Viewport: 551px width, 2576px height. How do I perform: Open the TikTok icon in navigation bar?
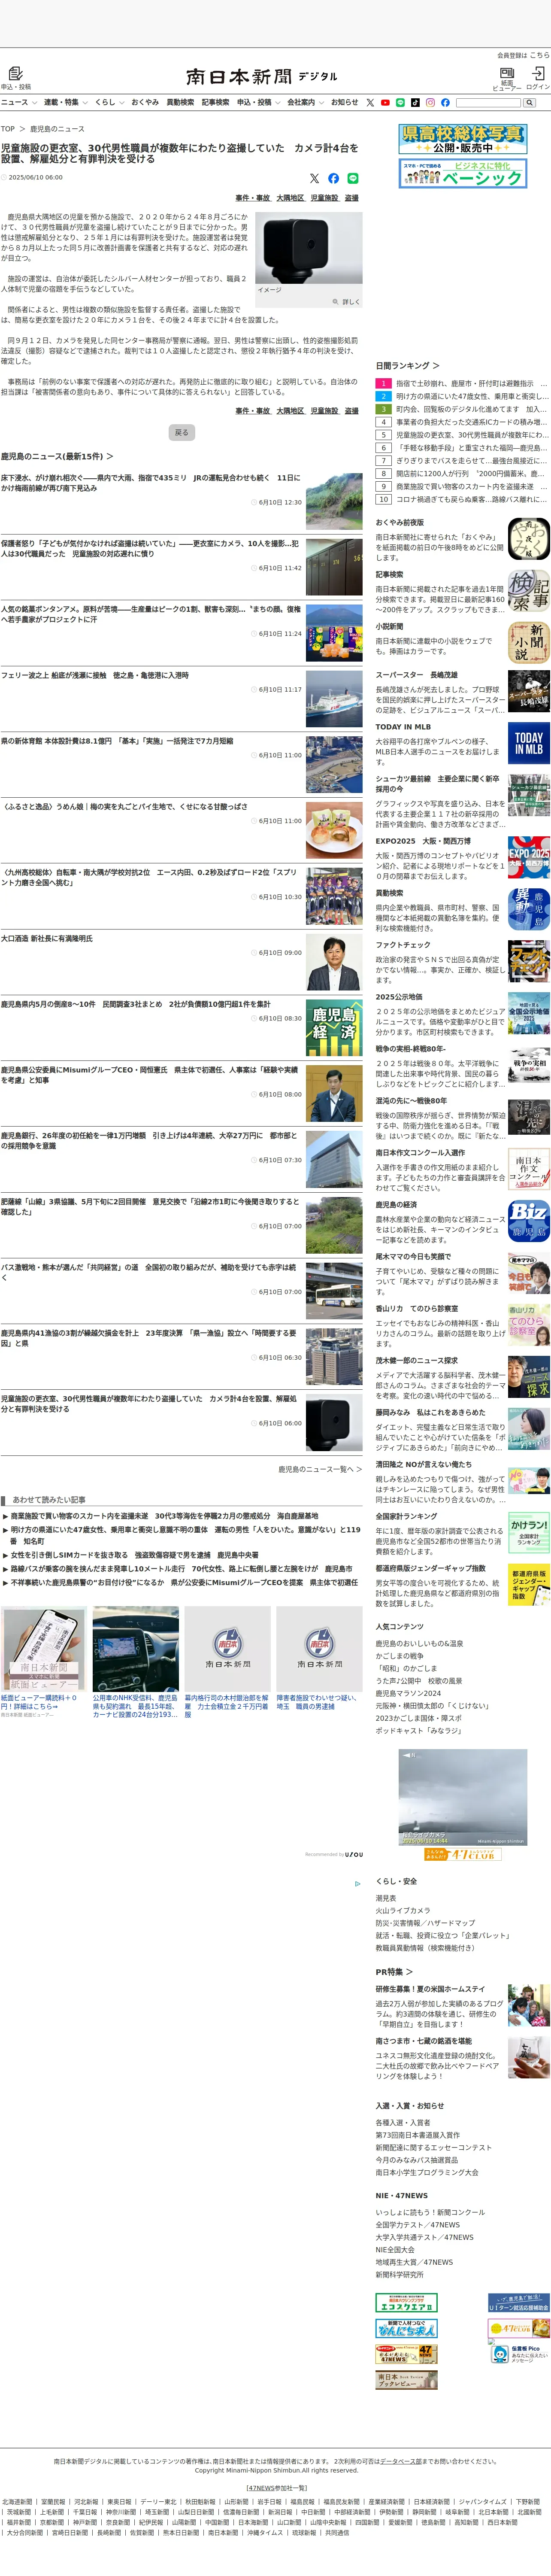(x=415, y=102)
